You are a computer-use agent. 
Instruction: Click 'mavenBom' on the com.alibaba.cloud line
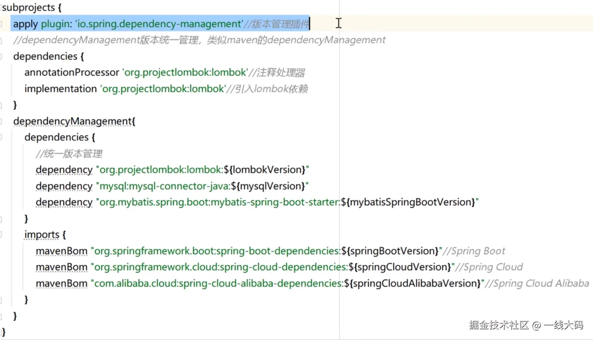[x=61, y=284]
